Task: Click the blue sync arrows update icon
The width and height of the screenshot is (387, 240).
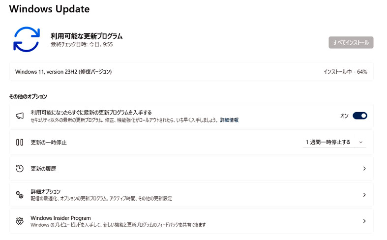Action: [x=27, y=39]
